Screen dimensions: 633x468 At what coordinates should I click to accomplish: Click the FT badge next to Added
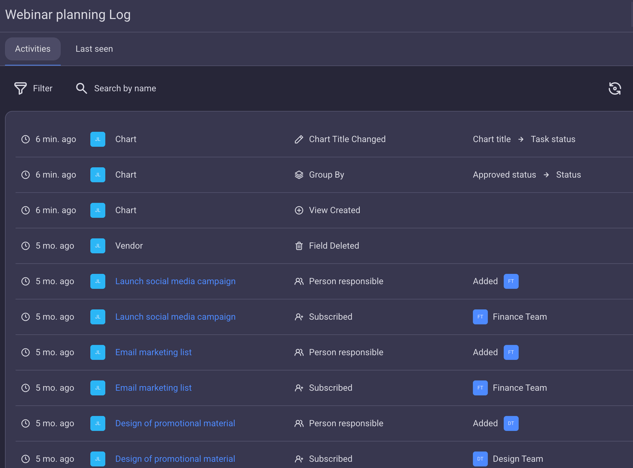(x=511, y=281)
